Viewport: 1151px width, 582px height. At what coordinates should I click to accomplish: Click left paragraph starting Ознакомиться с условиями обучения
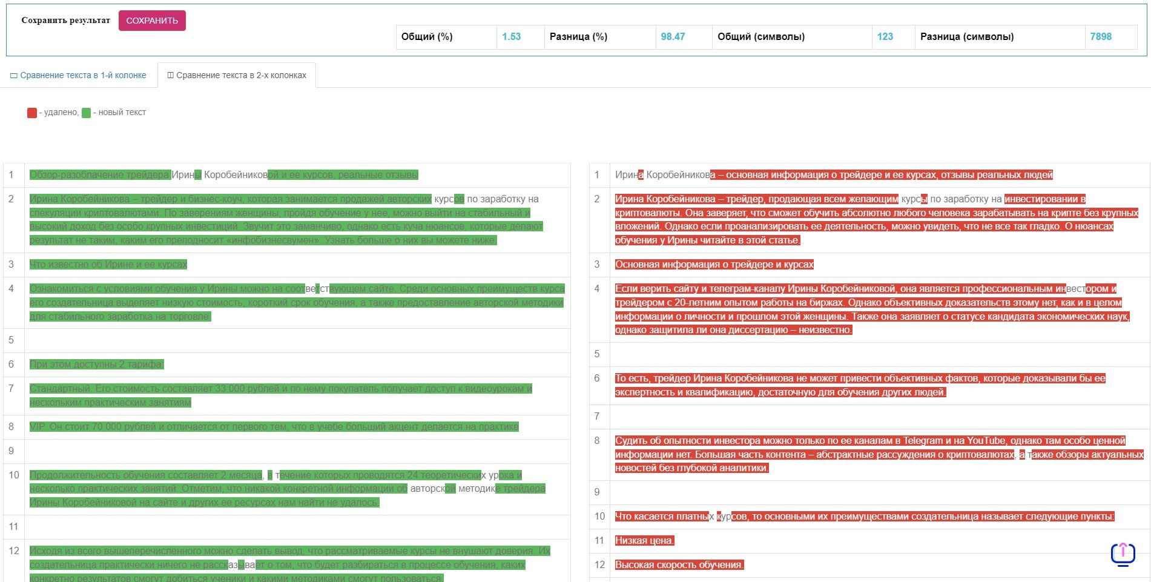pyautogui.click(x=297, y=303)
